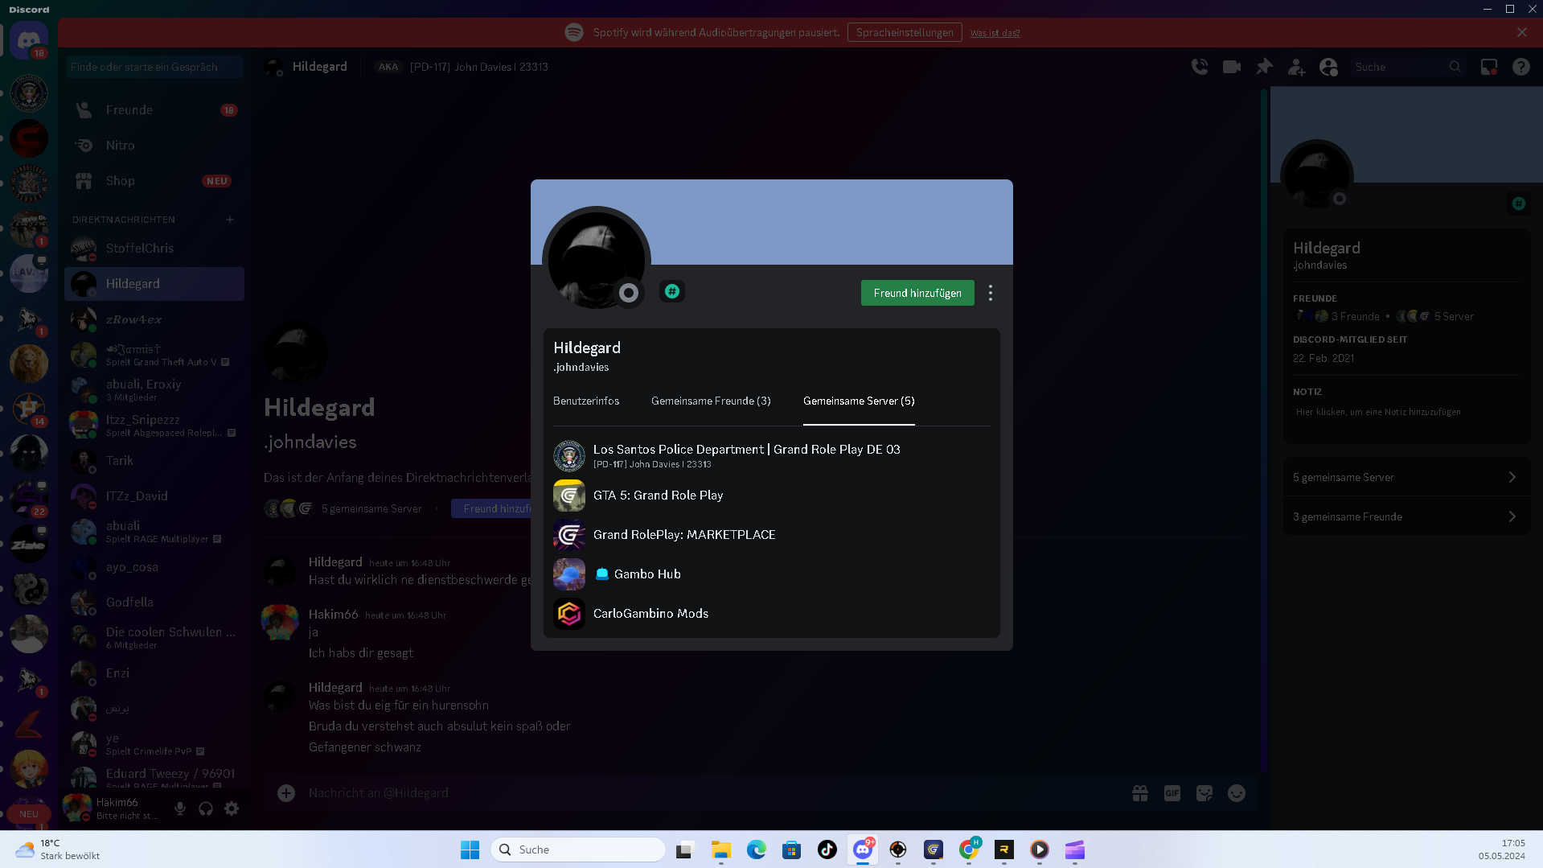Open abuali, Eroxiy group chat
Screen dimensions: 1543x868
[154, 390]
